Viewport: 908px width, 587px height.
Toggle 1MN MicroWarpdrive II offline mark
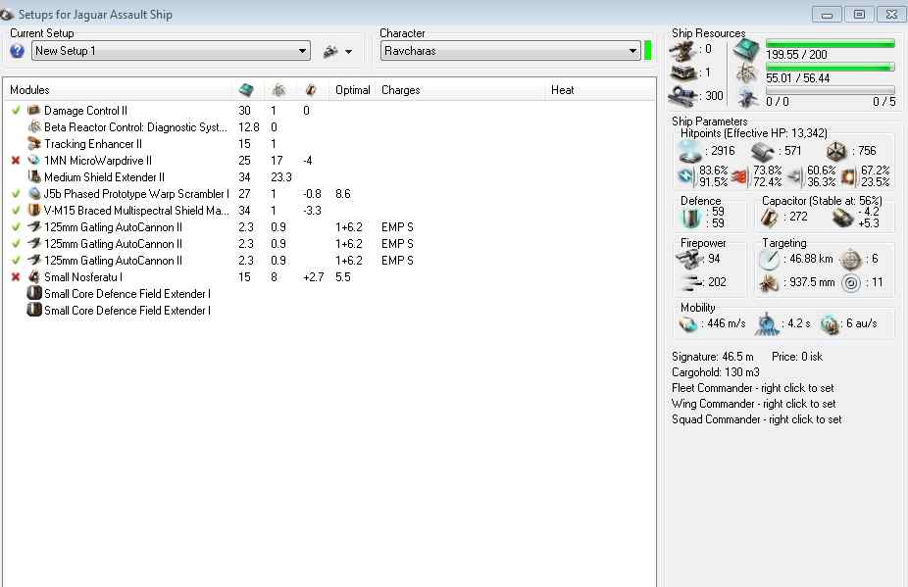pyautogui.click(x=17, y=161)
